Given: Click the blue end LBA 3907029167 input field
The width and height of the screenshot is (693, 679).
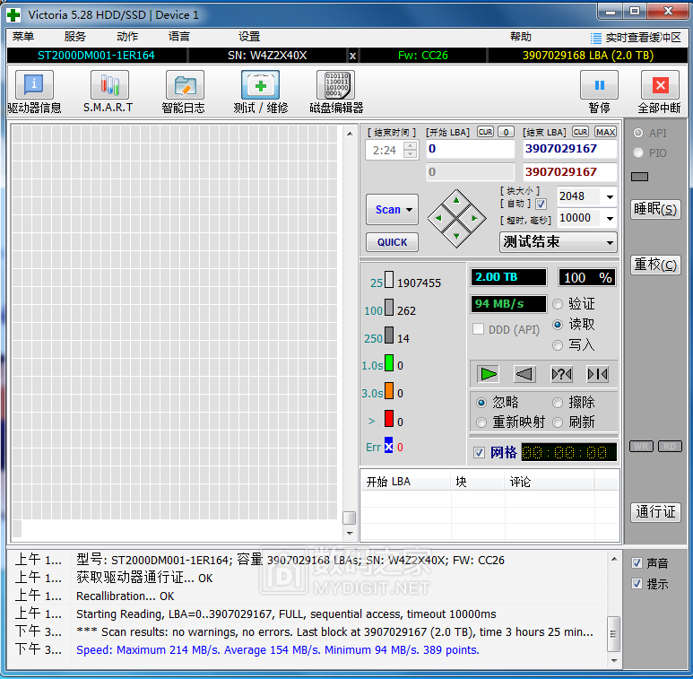Looking at the screenshot, I should coord(569,149).
